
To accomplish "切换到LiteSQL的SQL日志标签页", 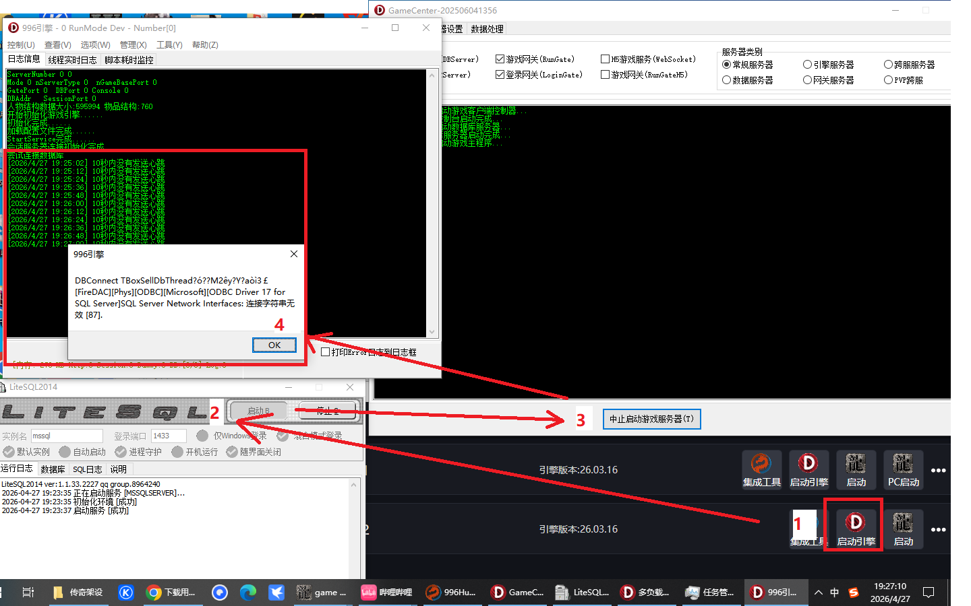I will (88, 469).
